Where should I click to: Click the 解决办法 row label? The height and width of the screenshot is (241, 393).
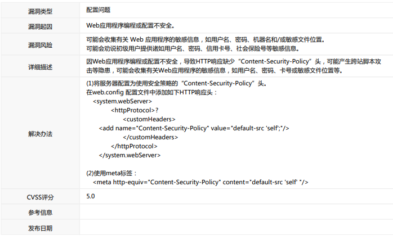click(40, 134)
